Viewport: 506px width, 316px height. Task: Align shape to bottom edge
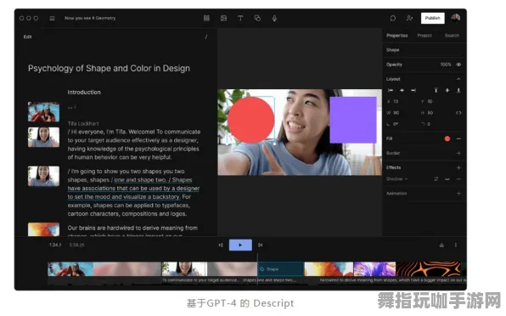(458, 90)
